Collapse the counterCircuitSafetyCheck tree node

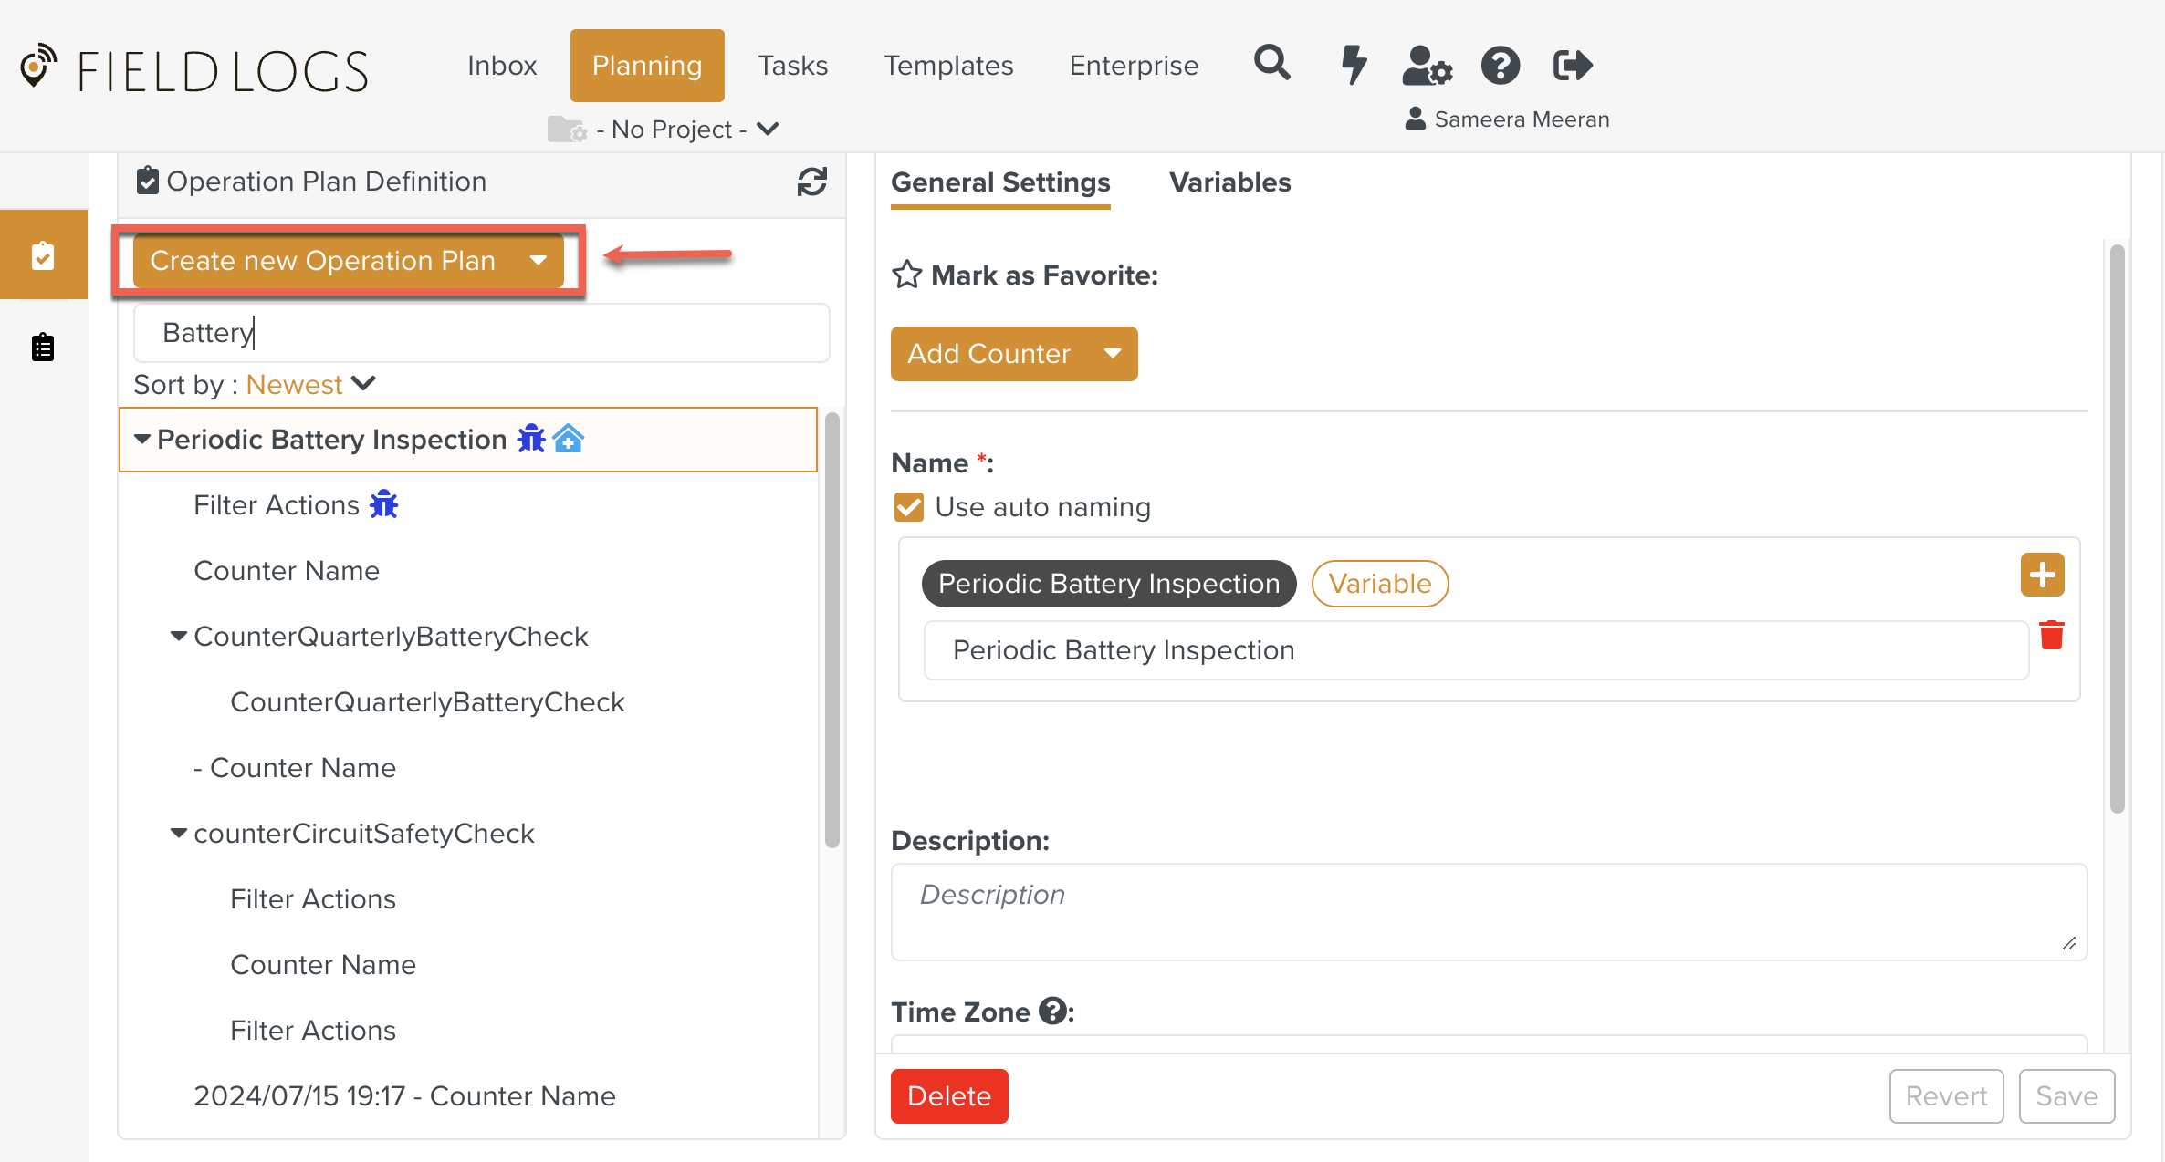click(179, 833)
